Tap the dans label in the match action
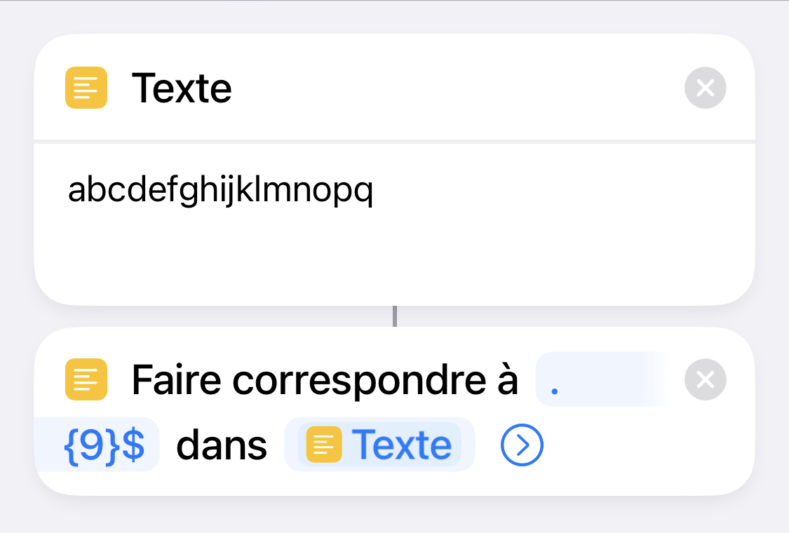The image size is (789, 533). [221, 444]
